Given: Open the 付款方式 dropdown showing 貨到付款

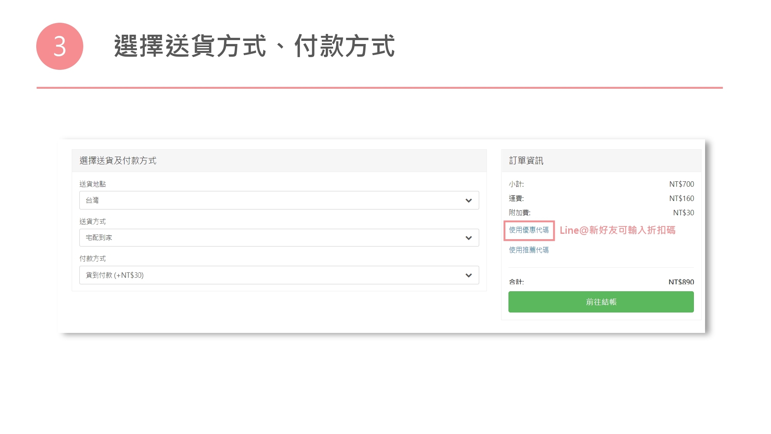Looking at the screenshot, I should [x=270, y=275].
